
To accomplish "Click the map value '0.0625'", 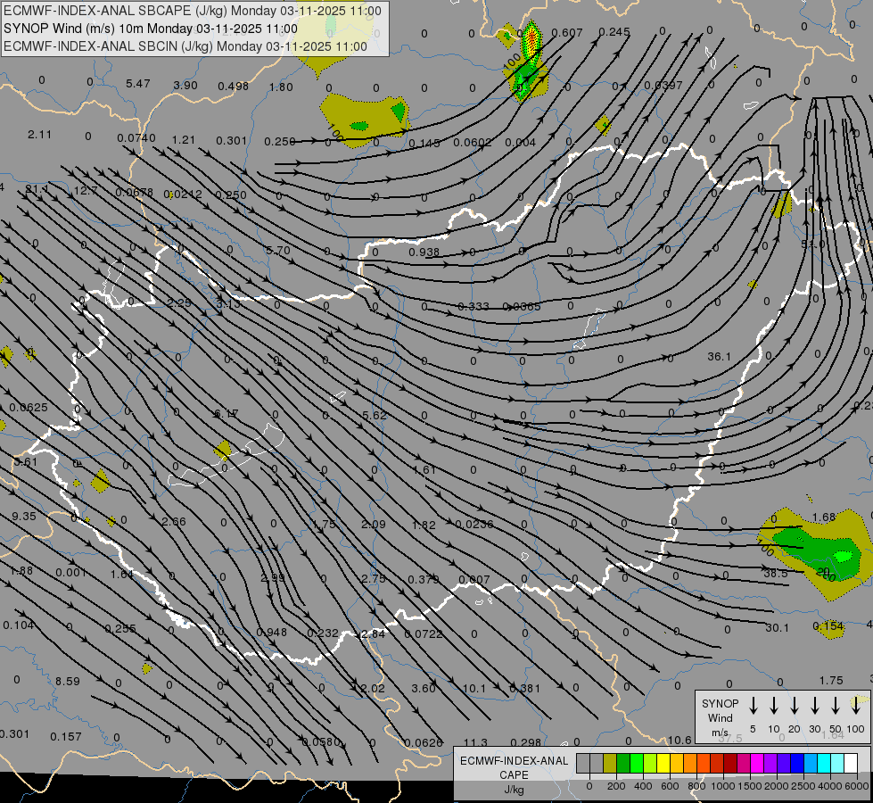I will 29,408.
